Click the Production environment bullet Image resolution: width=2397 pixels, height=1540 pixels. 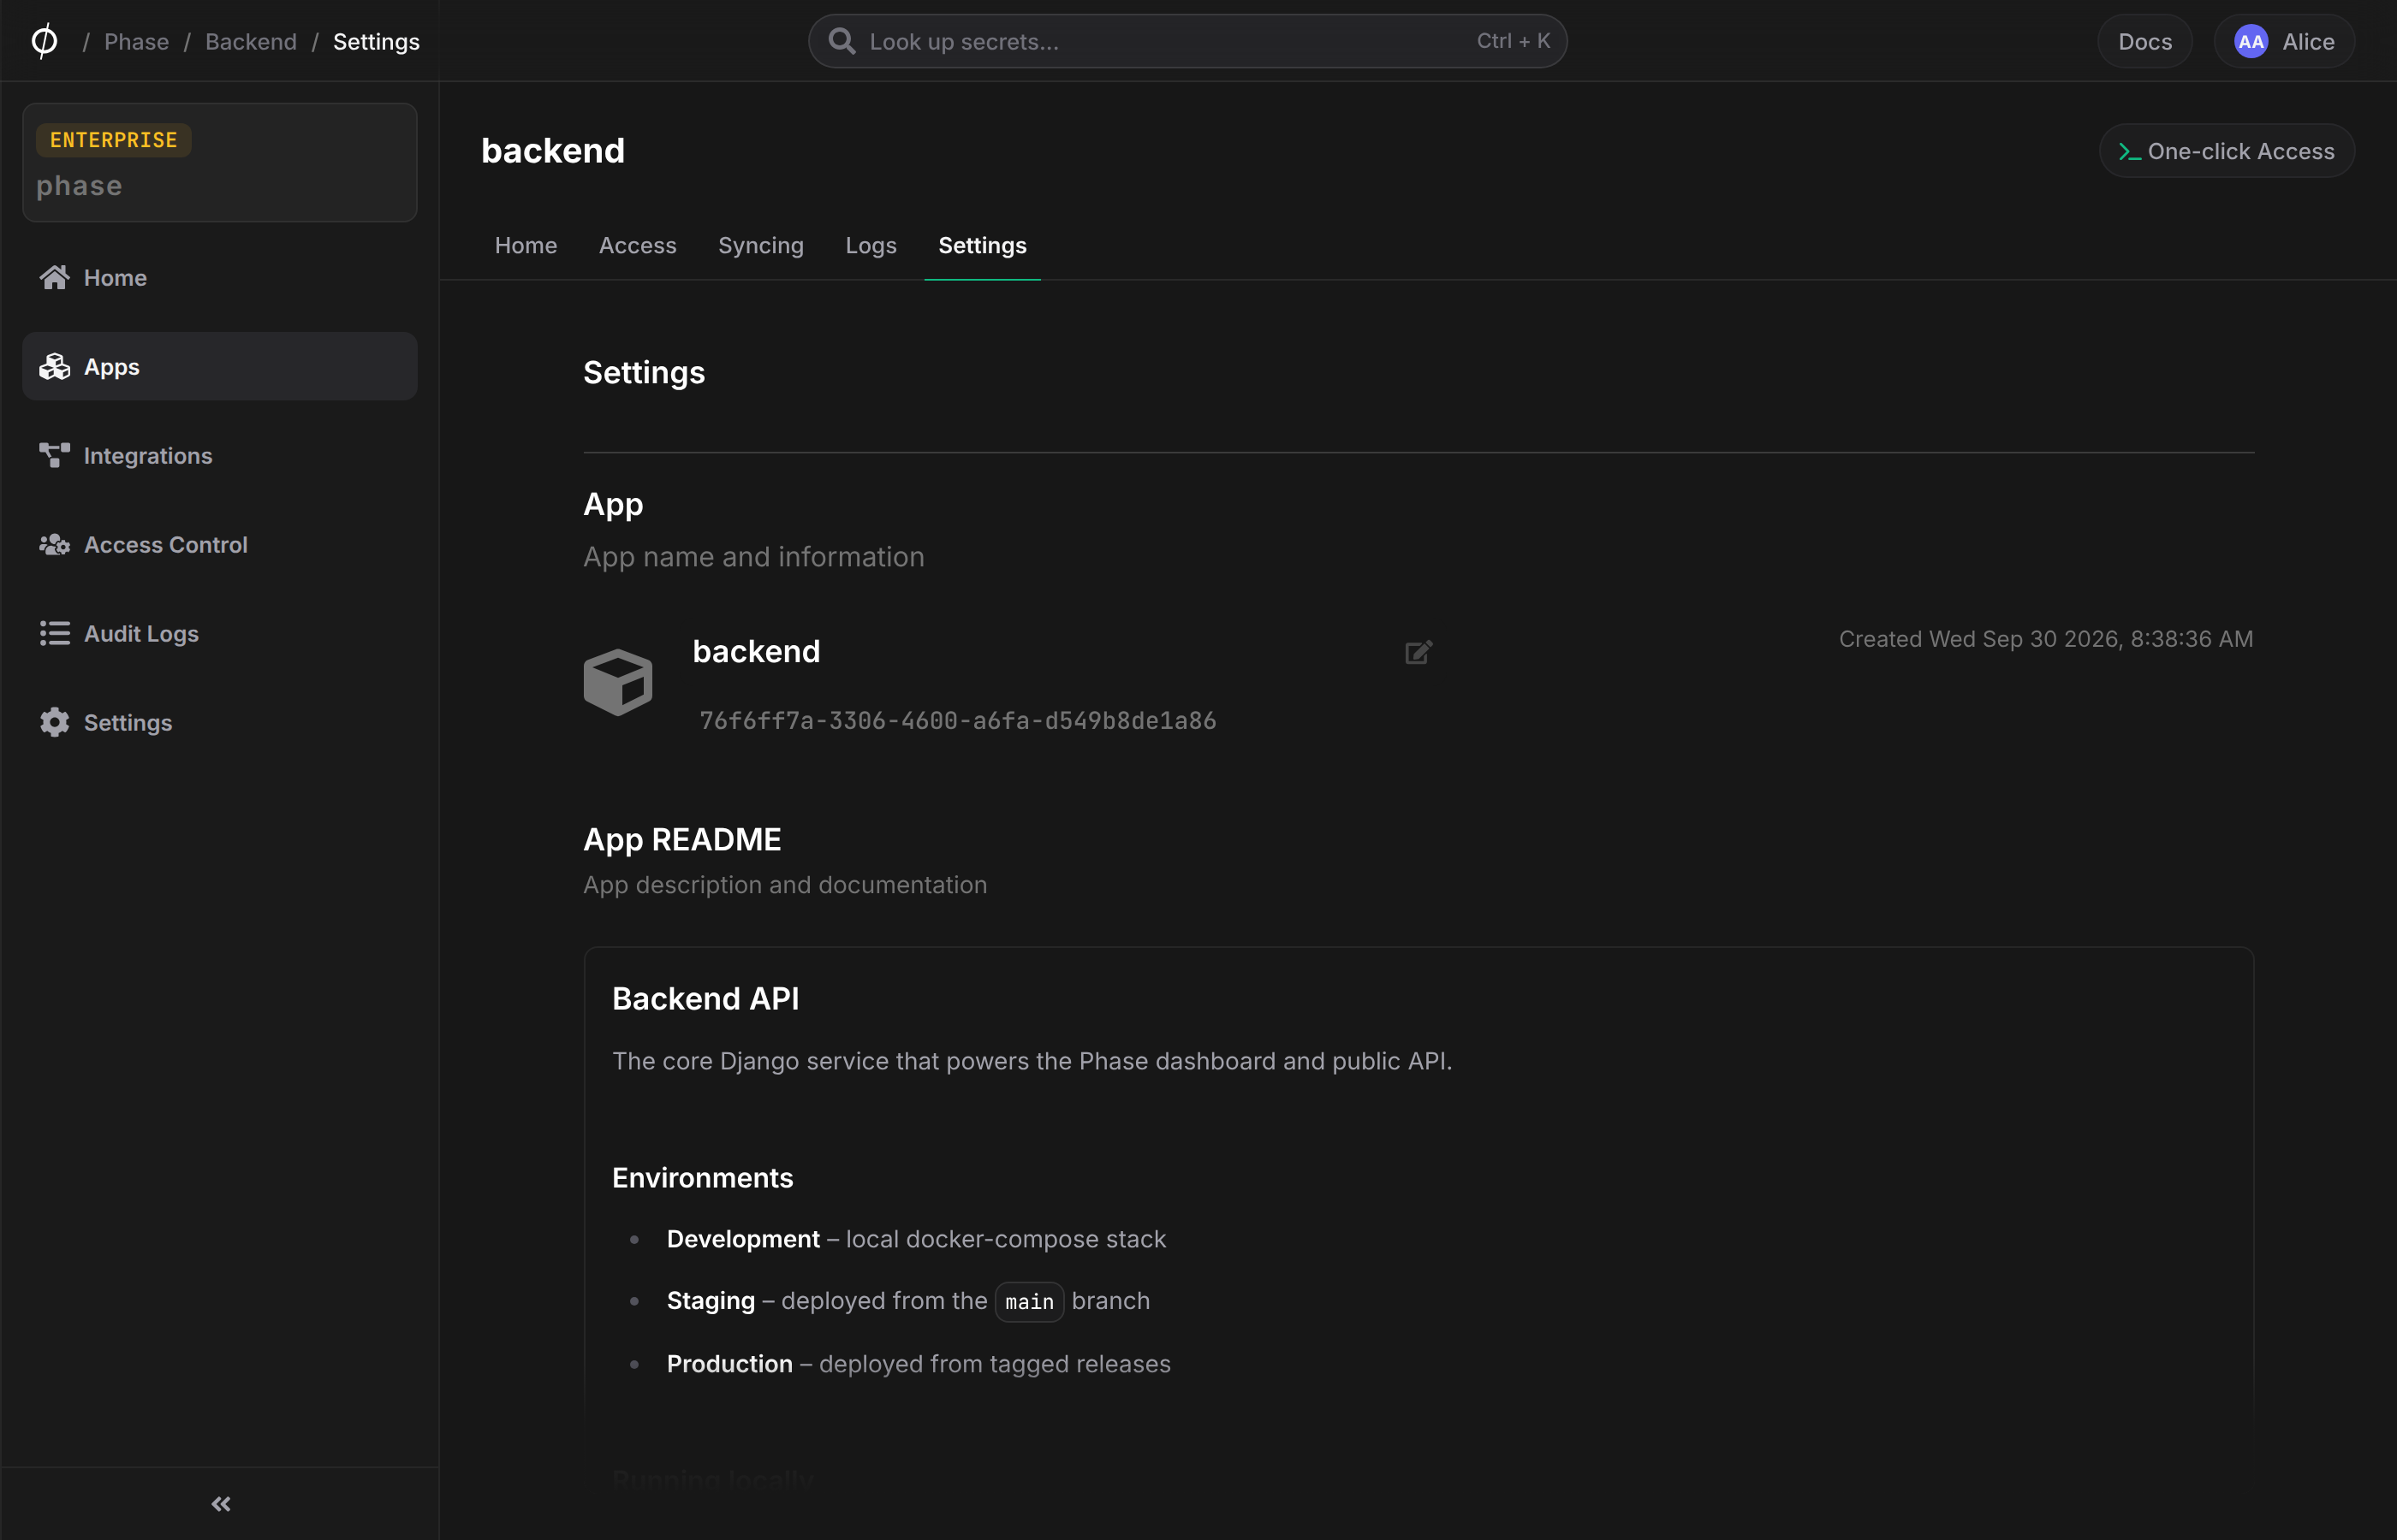pos(919,1363)
